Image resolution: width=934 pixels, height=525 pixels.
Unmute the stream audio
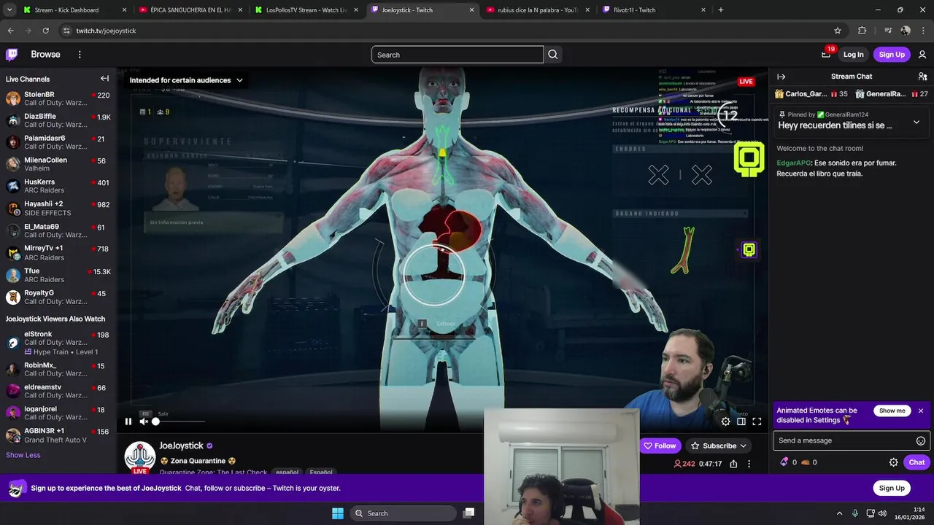144,421
